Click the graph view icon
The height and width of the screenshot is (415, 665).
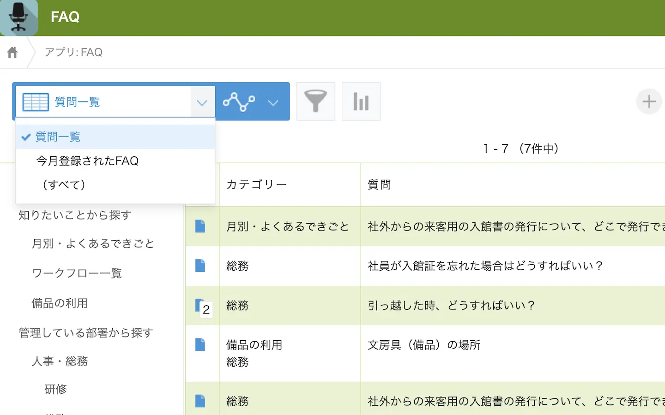[x=239, y=102]
